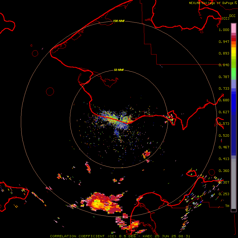Click the 0.413 legend value

(x=224, y=159)
